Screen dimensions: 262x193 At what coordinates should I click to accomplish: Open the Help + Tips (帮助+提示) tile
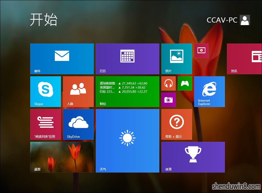coord(177,124)
